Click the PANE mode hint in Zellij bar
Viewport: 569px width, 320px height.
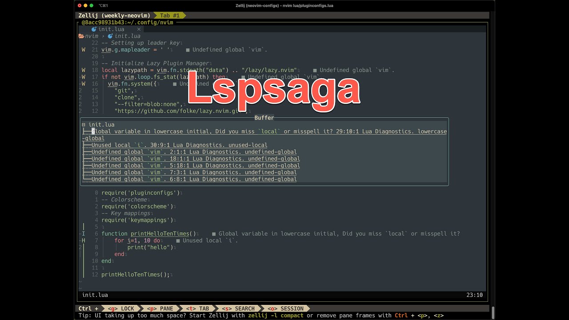point(160,308)
